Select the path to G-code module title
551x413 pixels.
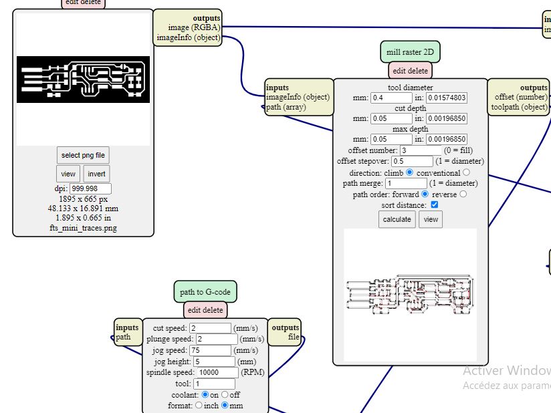(205, 292)
